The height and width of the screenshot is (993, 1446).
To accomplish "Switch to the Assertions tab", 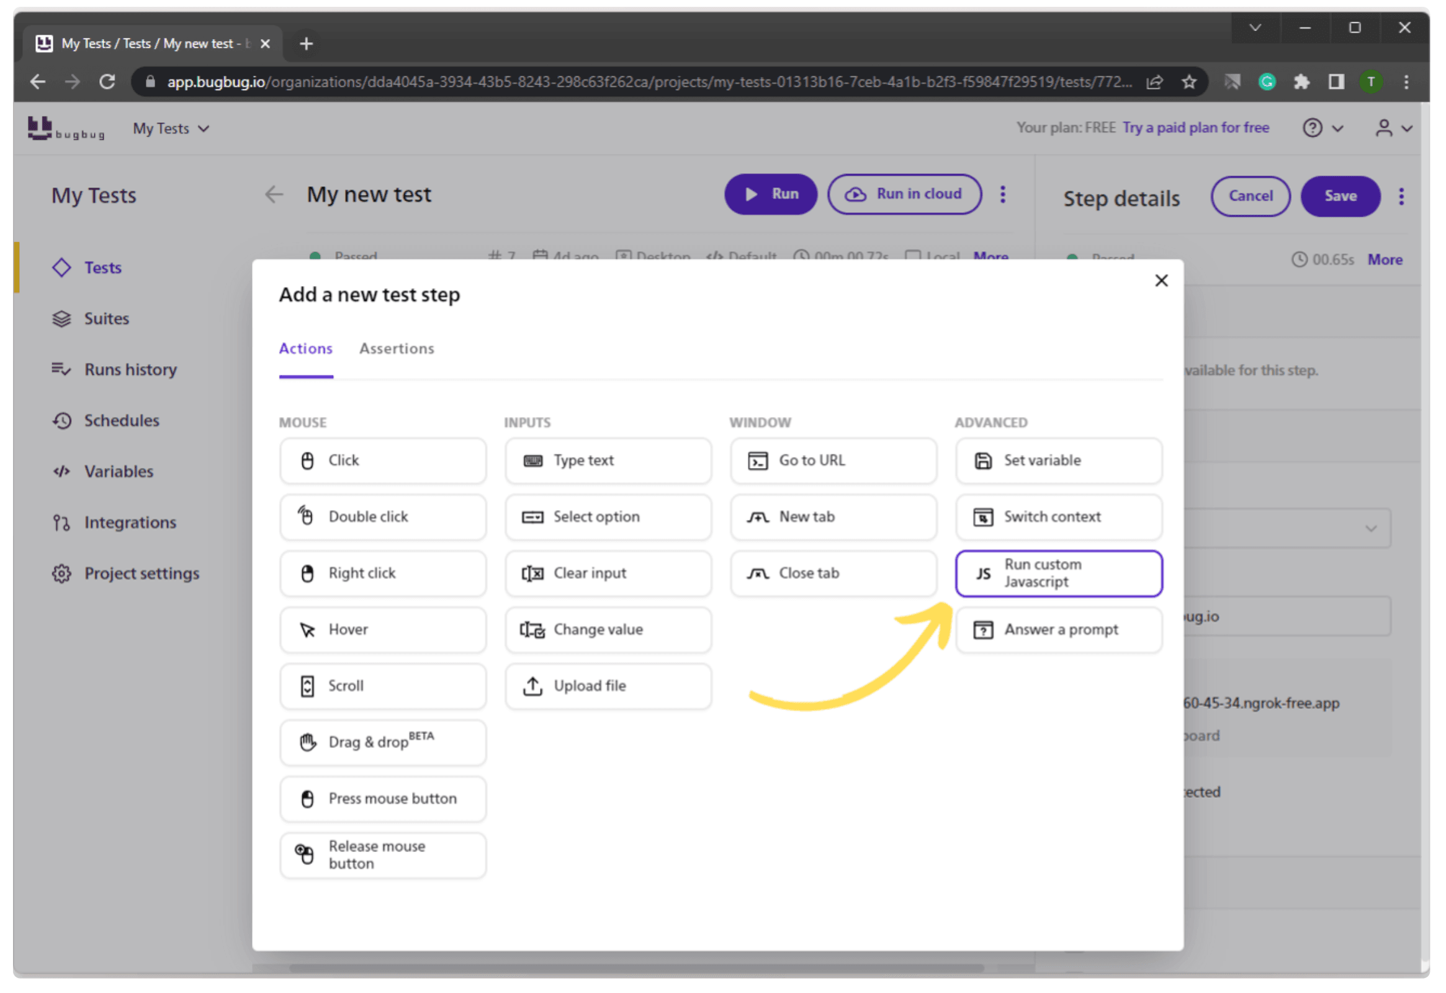I will coord(397,349).
